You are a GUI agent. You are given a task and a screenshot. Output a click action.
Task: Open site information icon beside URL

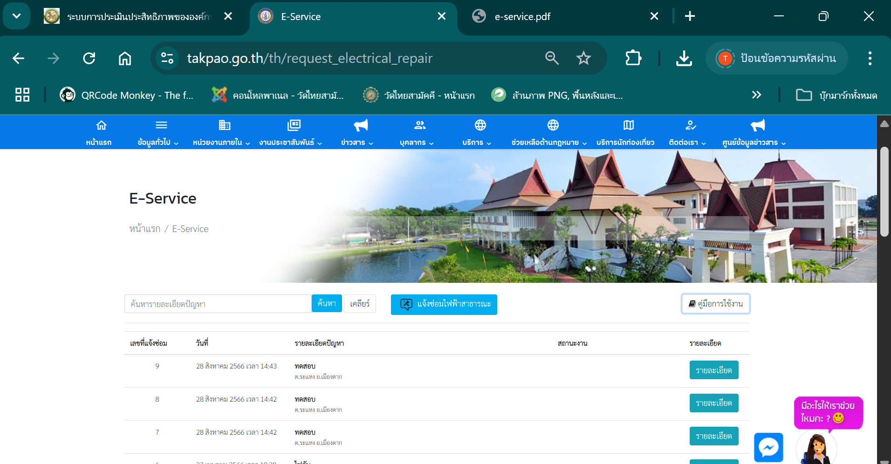pos(167,58)
